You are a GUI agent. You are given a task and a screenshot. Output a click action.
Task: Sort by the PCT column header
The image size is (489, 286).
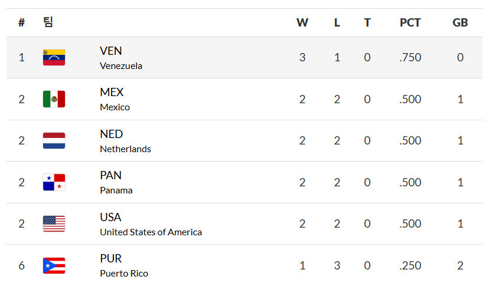tap(410, 23)
